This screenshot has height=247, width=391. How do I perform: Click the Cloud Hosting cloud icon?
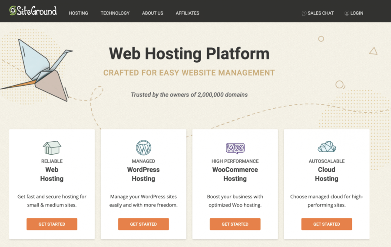click(x=327, y=147)
